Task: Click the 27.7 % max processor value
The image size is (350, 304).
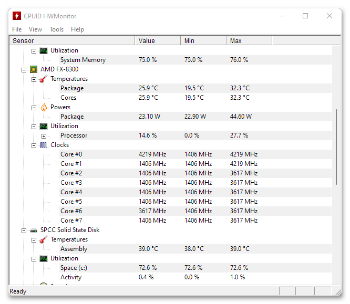Action: click(x=239, y=135)
